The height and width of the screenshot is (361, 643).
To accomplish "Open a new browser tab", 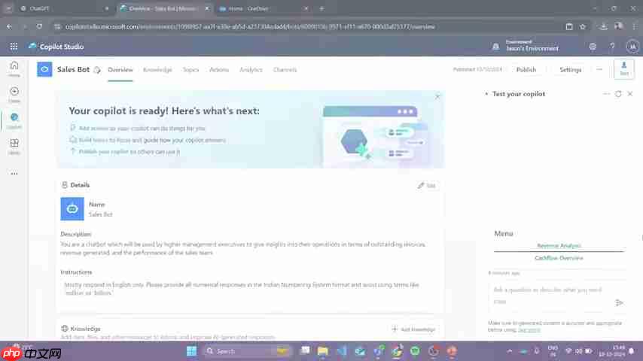I will (x=321, y=8).
